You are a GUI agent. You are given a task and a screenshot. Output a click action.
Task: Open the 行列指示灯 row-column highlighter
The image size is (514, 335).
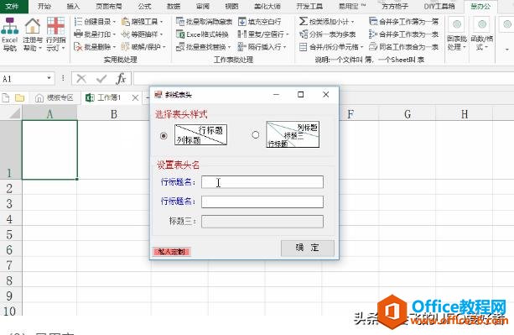[55, 34]
